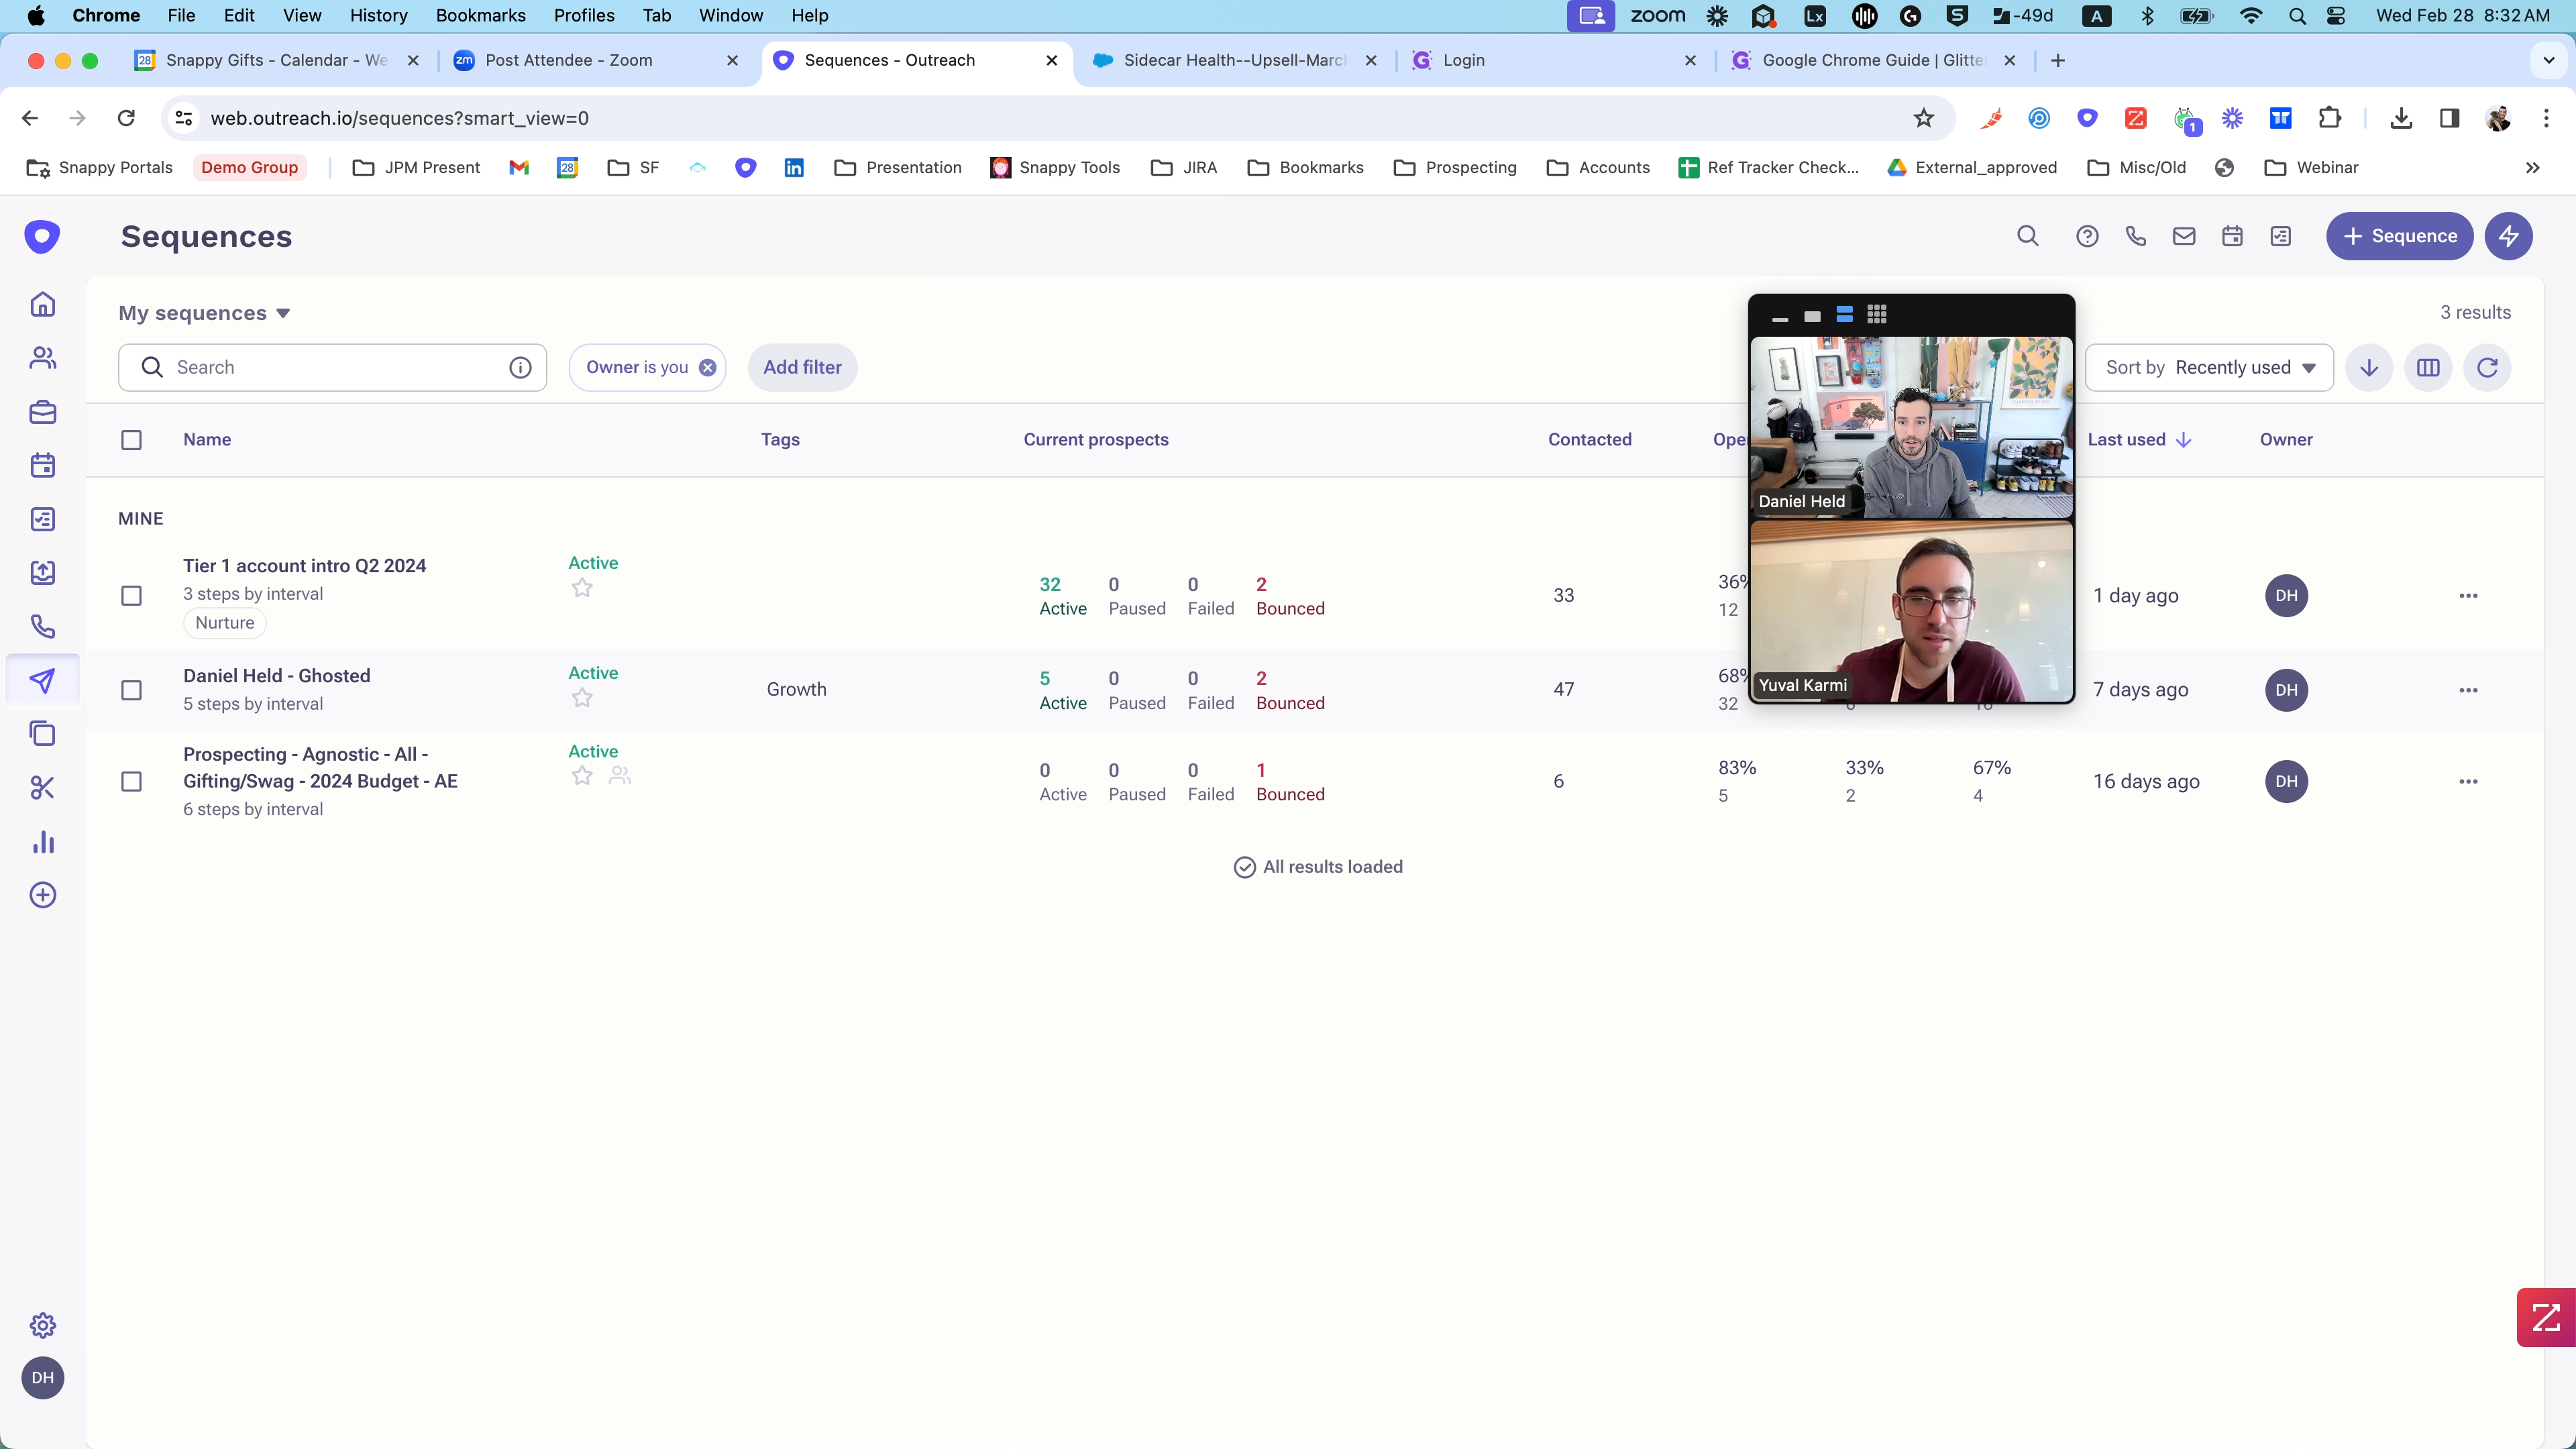Sort by the Last used column header
Screen dimensions: 2576x1449
point(2139,440)
